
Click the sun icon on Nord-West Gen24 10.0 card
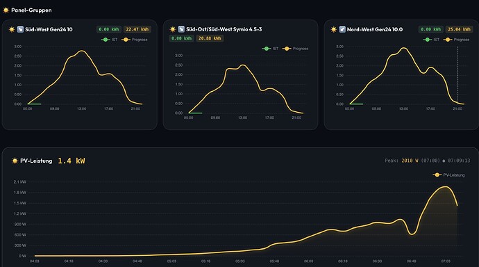pos(334,30)
